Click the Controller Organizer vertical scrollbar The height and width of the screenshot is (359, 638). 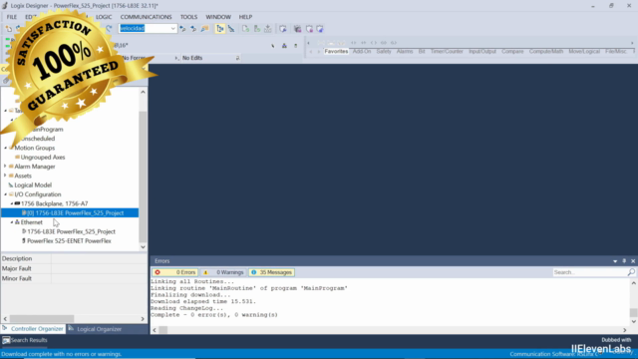point(143,169)
